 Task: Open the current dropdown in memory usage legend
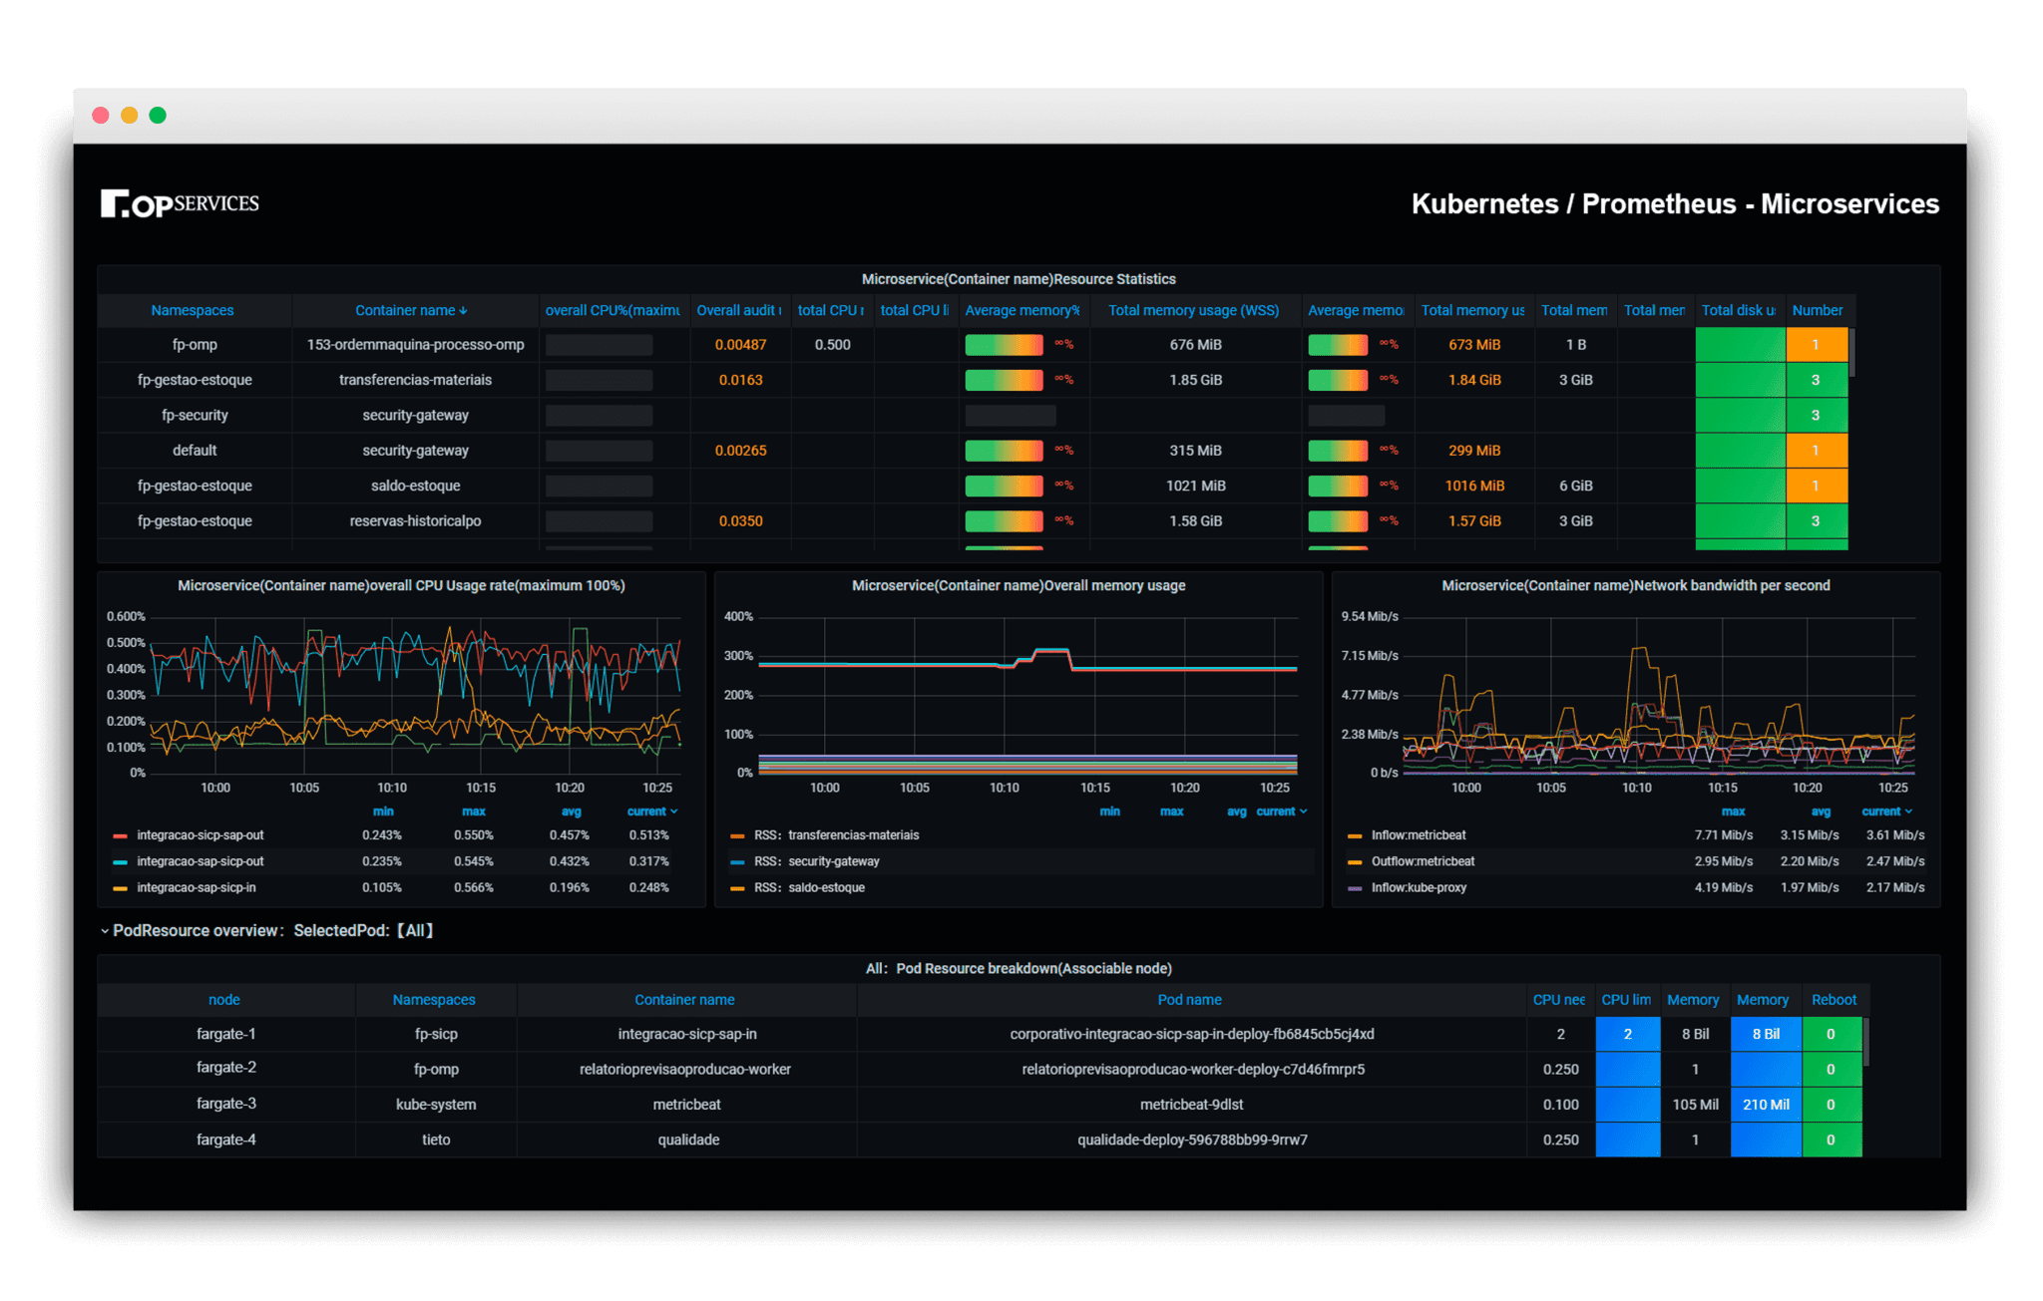(x=1281, y=812)
